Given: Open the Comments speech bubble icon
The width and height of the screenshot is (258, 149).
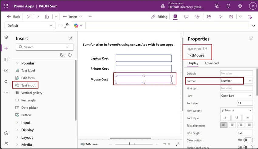Looking at the screenshot, I should (186, 17).
